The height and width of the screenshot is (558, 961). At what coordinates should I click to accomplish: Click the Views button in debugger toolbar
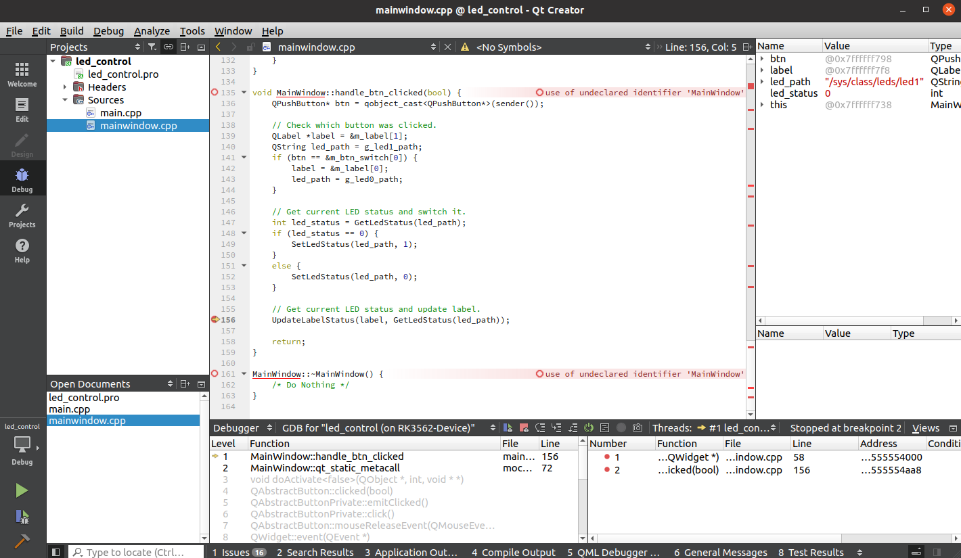(x=925, y=428)
